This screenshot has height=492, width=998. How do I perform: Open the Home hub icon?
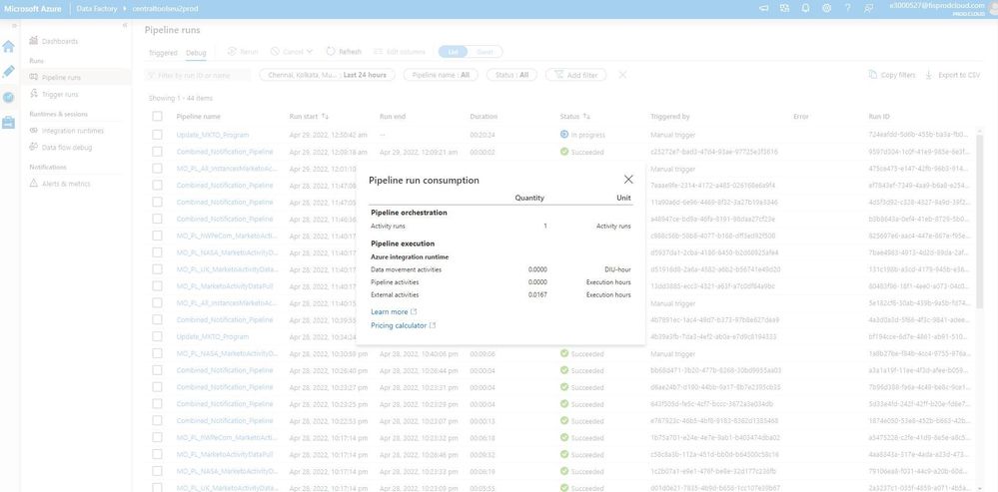click(8, 46)
